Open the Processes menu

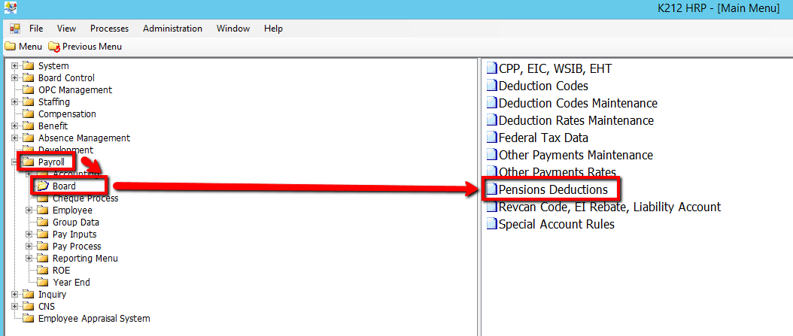(x=109, y=29)
